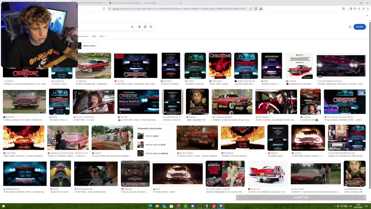Screen dimensions: 371x209
Task: Open the IMDb burning car thumbnail
Action: (178, 174)
